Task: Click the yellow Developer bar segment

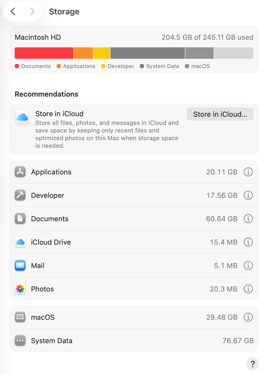Action: 102,53
